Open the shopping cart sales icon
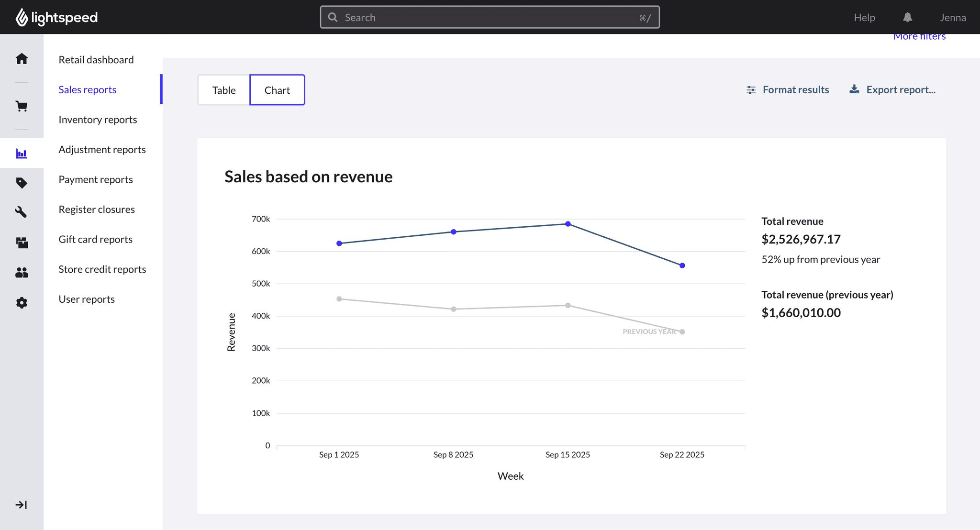Viewport: 980px width, 530px height. click(22, 106)
